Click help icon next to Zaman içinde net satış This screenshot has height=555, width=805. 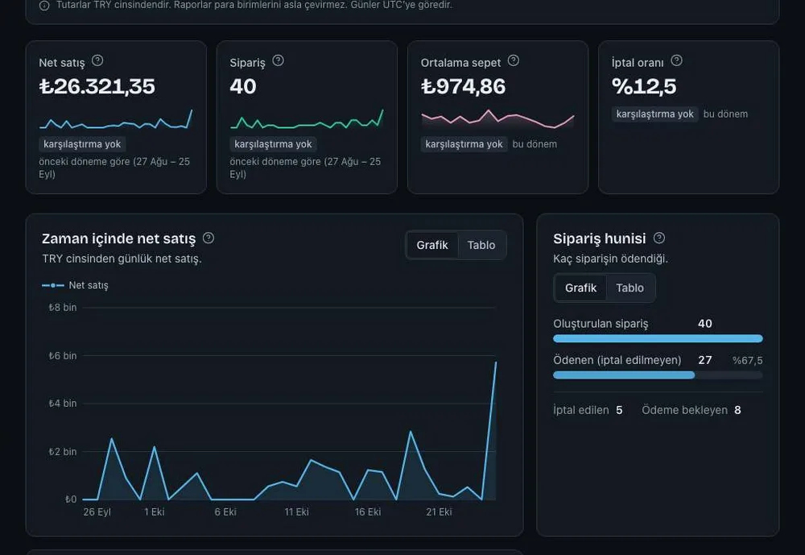coord(208,238)
